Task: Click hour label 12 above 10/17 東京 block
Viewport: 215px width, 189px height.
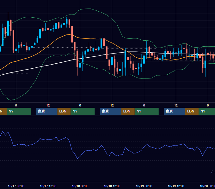Action: tap(48, 106)
